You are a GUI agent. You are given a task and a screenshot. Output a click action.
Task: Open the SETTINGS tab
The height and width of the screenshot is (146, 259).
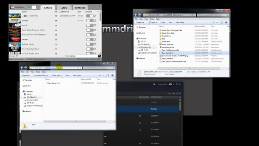[x=80, y=8]
